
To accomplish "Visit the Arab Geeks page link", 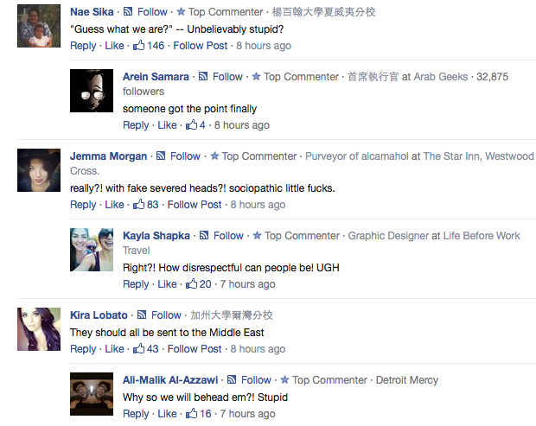I will click(x=441, y=77).
